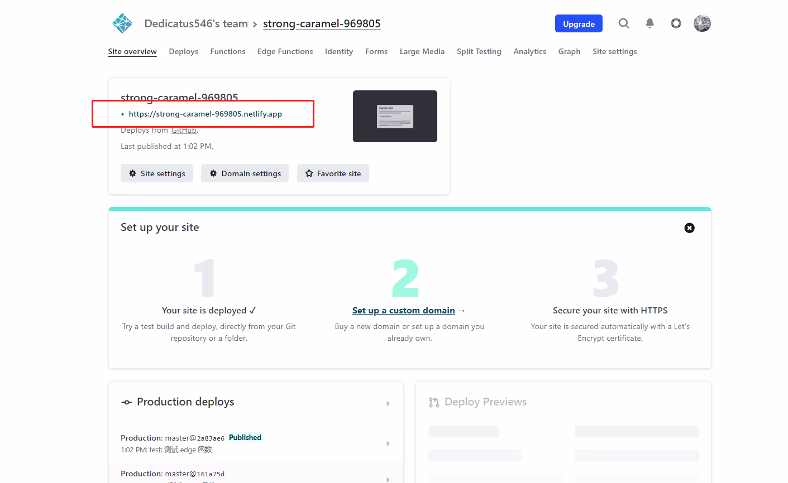The height and width of the screenshot is (483, 788).
Task: Click the strong-caramel-969805 breadcrumb link
Action: (322, 23)
